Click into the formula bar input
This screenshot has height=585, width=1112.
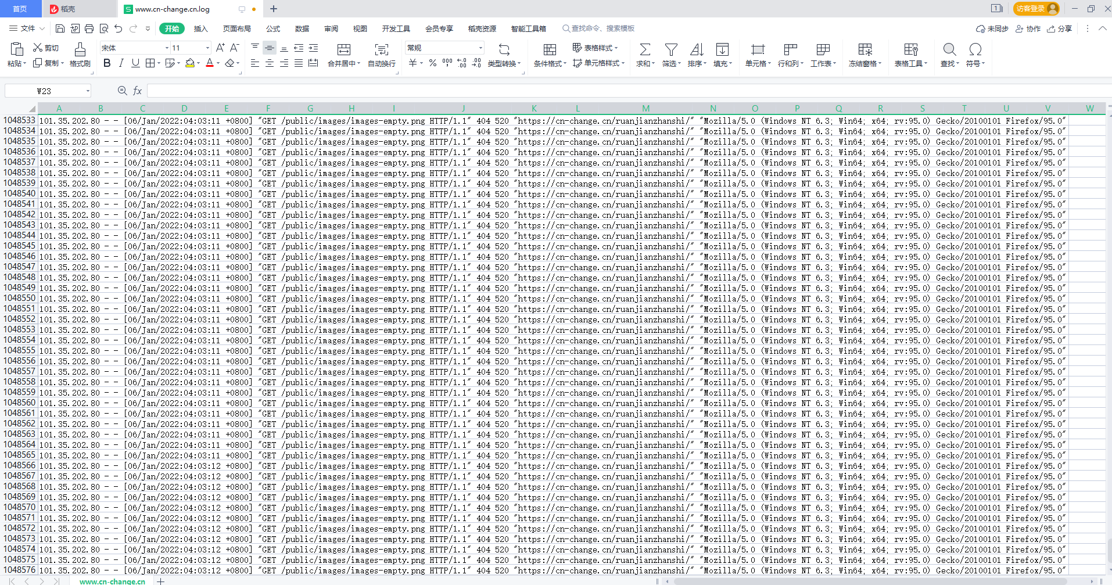(629, 91)
